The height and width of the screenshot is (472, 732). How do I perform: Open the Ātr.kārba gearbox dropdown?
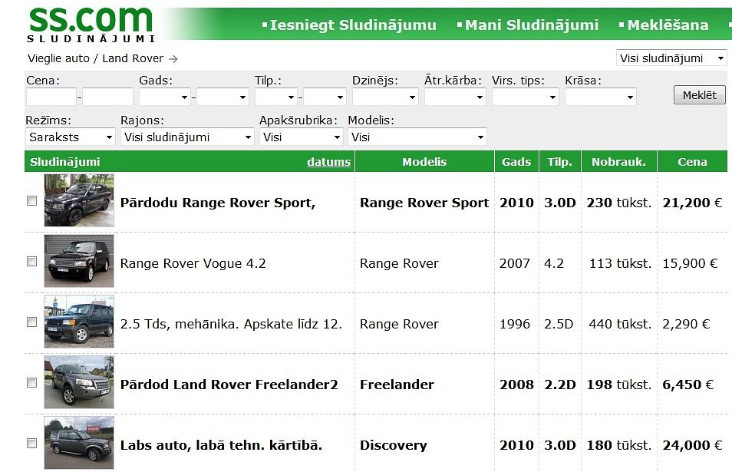[455, 97]
